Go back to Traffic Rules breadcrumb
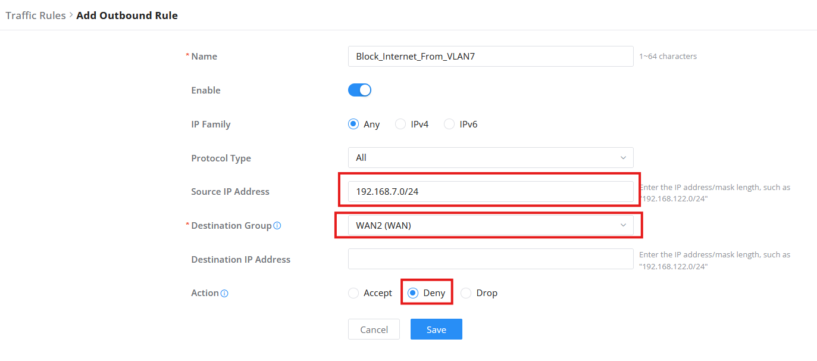 pos(36,15)
